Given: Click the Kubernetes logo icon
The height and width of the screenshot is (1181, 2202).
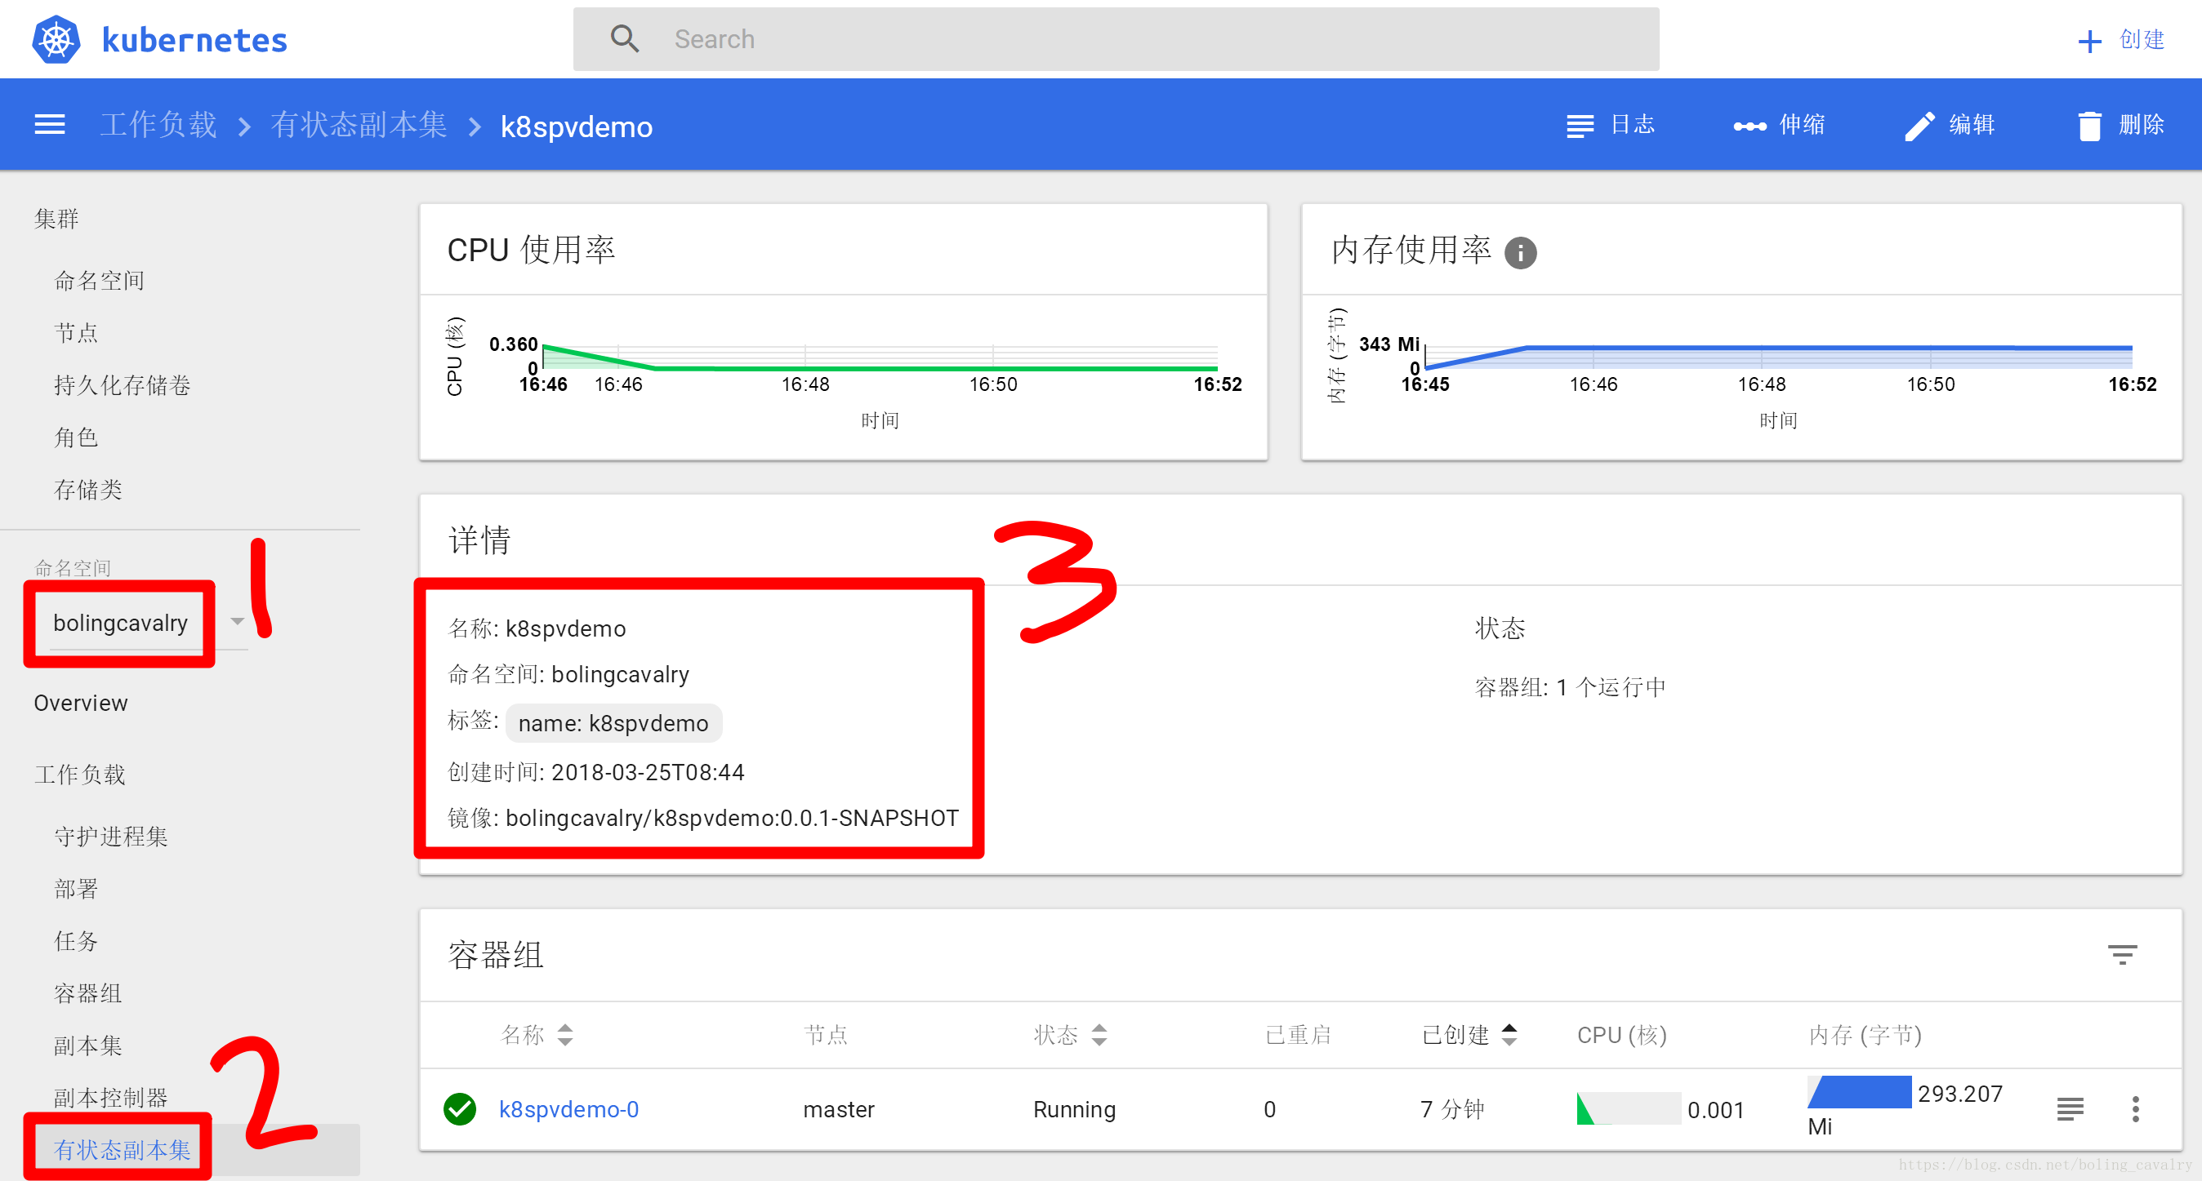Looking at the screenshot, I should point(56,39).
